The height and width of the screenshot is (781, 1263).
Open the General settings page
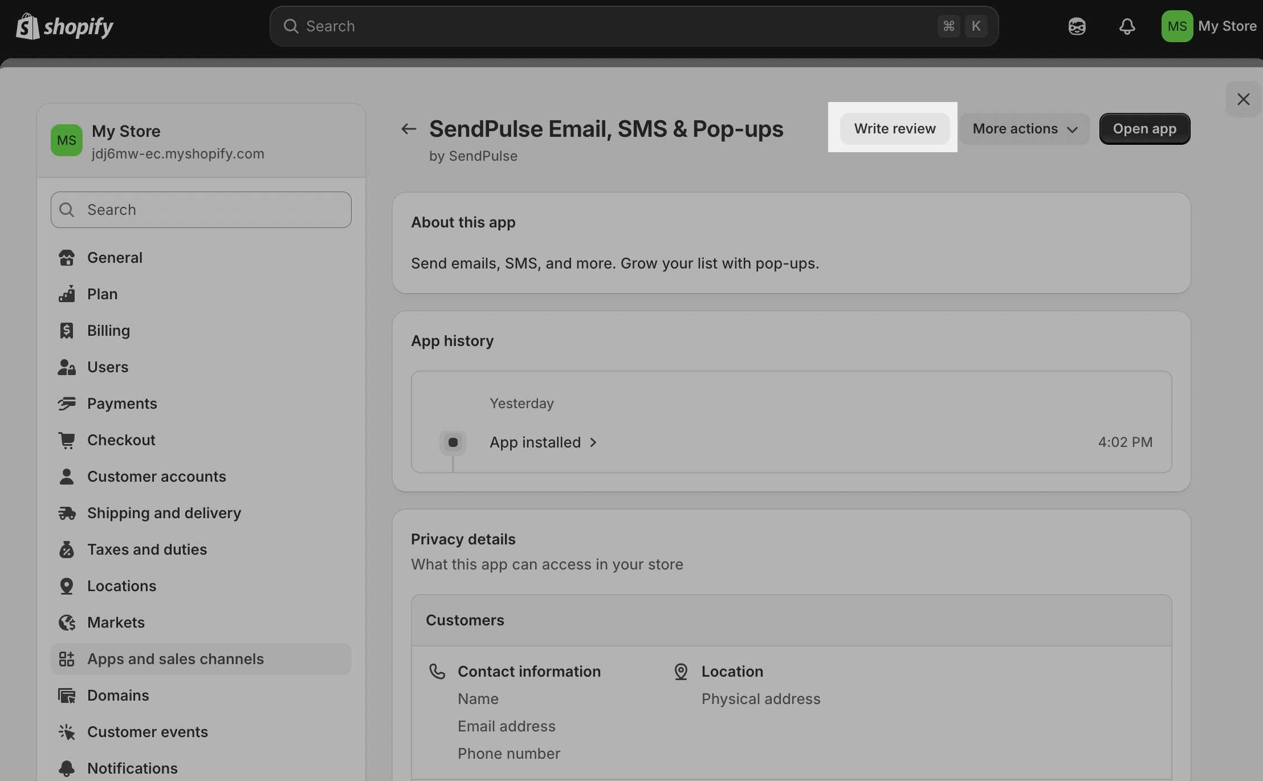click(201, 258)
